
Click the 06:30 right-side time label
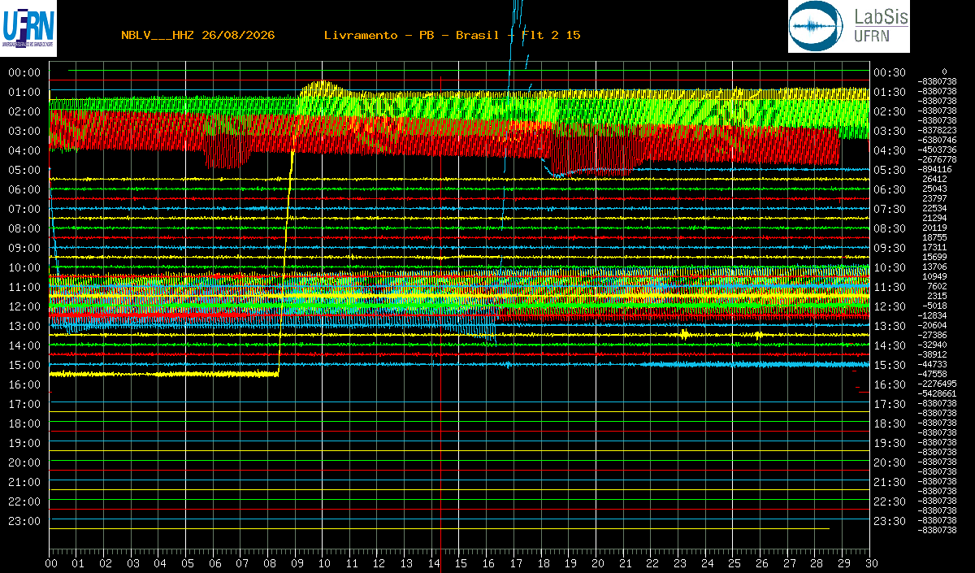pyautogui.click(x=890, y=189)
